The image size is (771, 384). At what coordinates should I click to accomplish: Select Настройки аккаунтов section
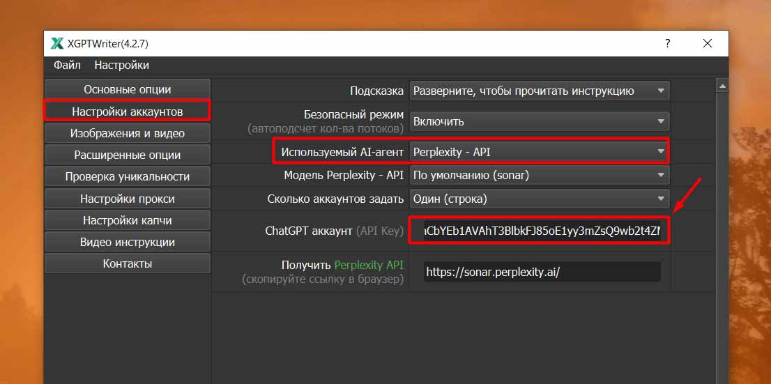(127, 112)
